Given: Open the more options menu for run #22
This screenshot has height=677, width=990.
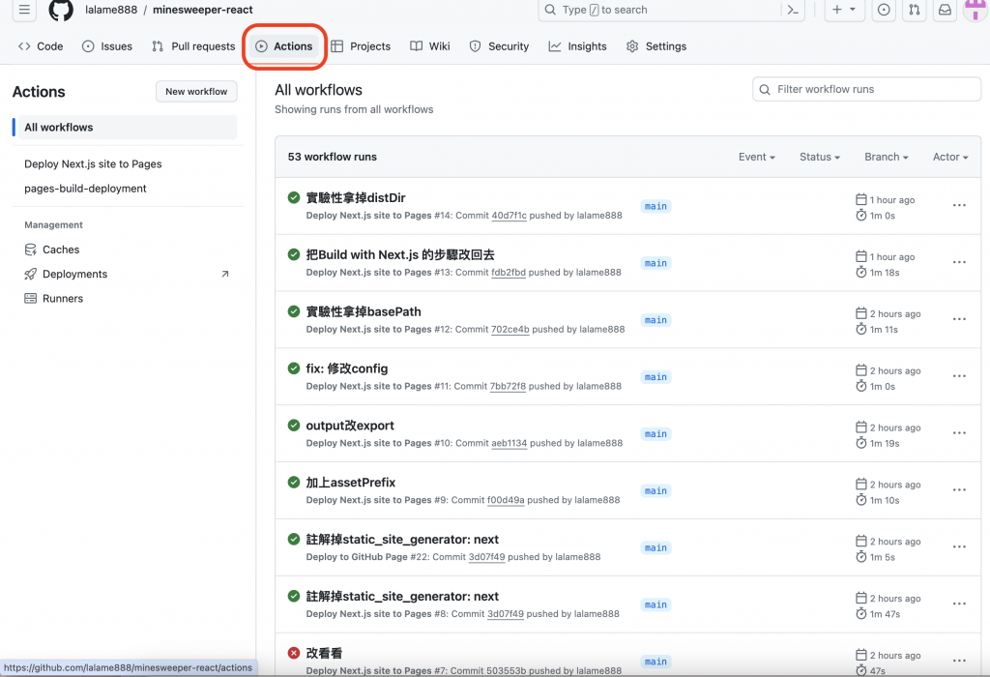Looking at the screenshot, I should 959,546.
